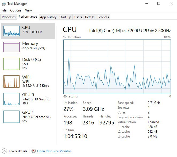Select the GPU 1 NVIDIA graph thumbnail
Image resolution: width=177 pixels, height=157 pixels.
click(x=11, y=117)
